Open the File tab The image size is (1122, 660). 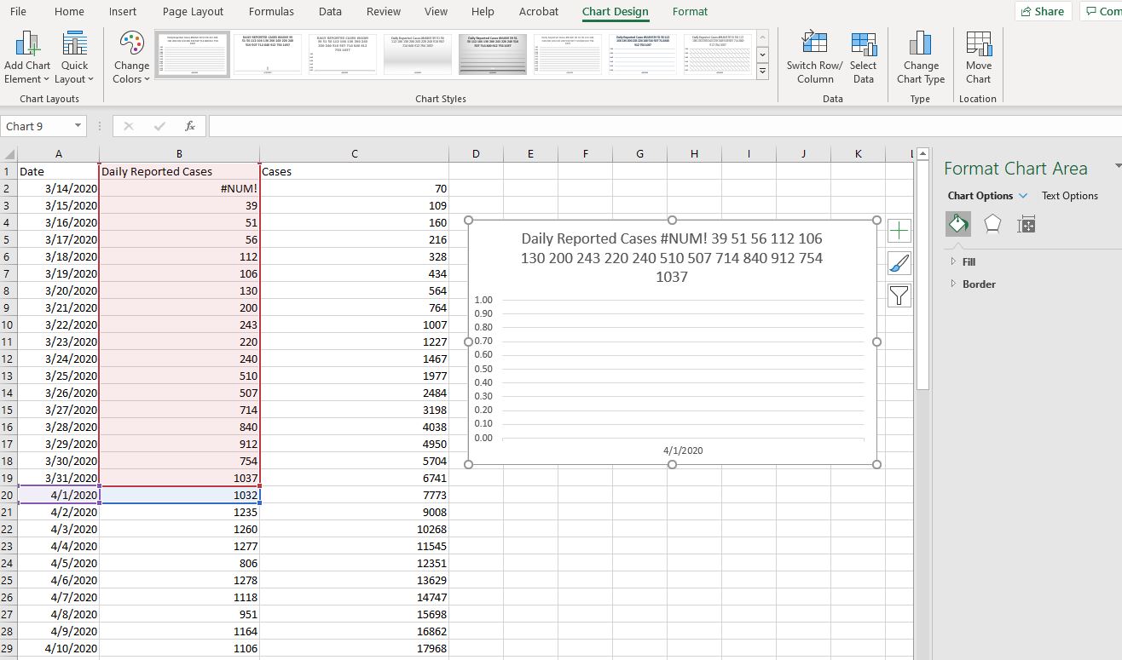point(17,11)
